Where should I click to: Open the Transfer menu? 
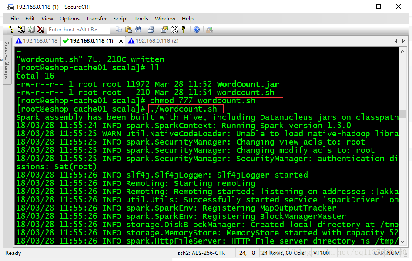tap(97, 19)
